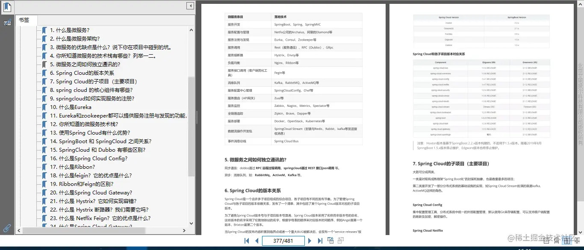The image size is (584, 250).
Task: Open bookmark 23. 什么是 Netflix Feign
Action: [x=100, y=218]
